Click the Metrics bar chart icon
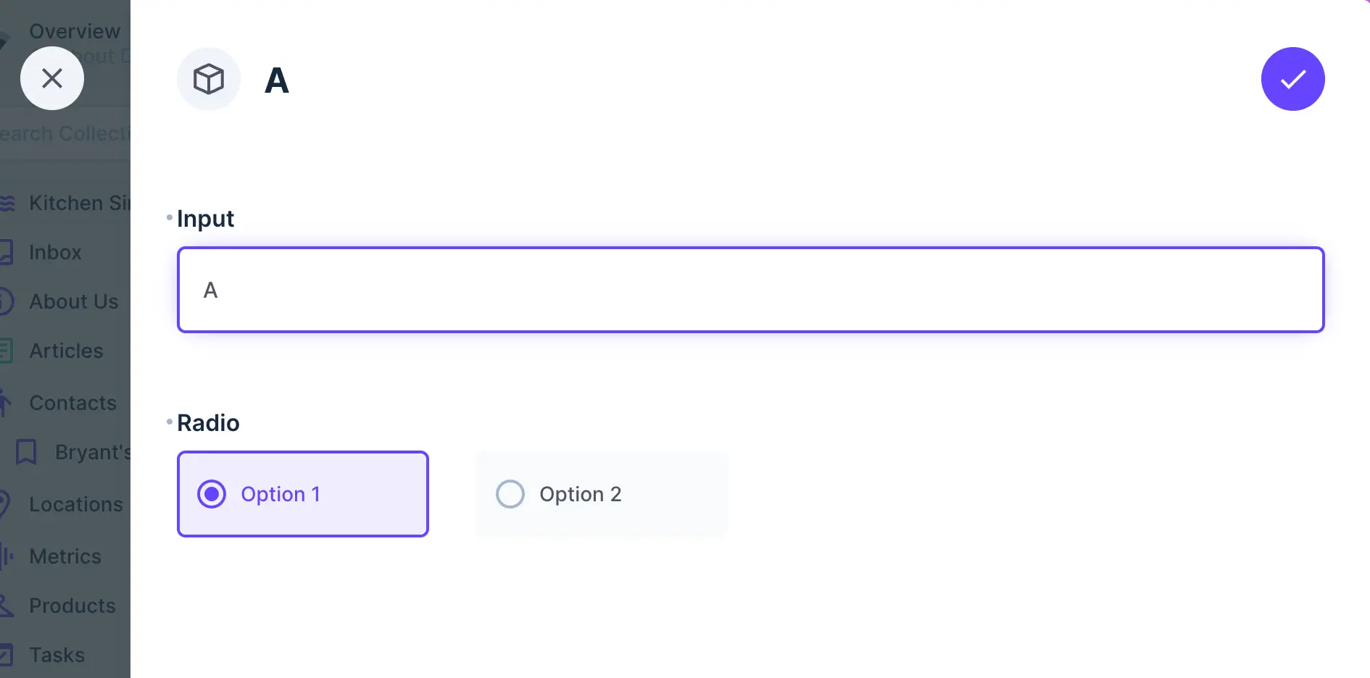 pos(7,556)
